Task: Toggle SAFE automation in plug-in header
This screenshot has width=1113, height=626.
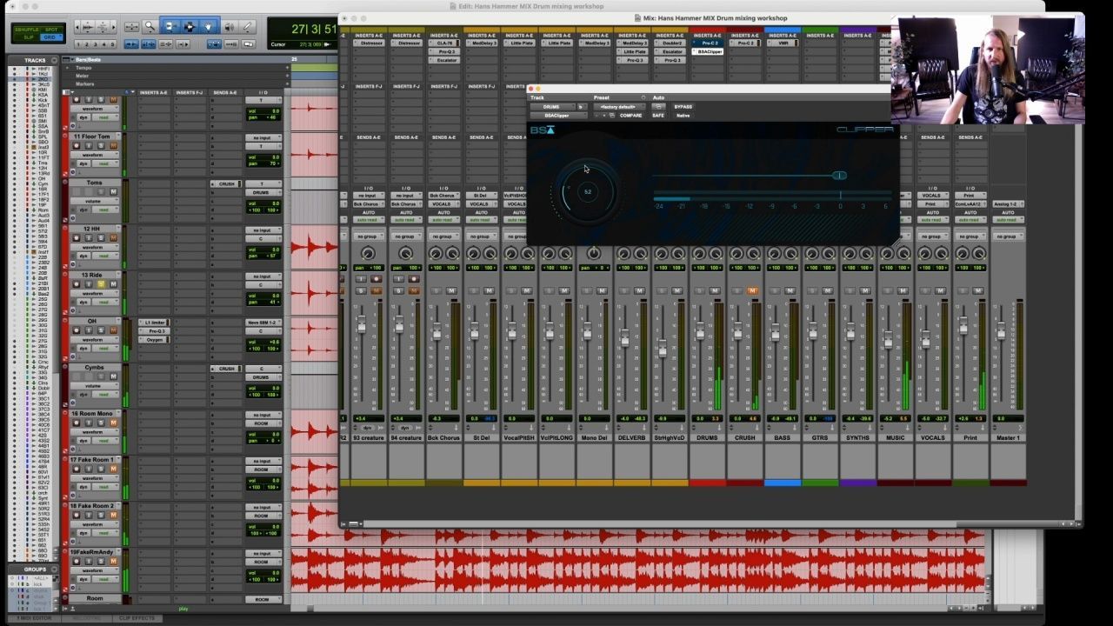Action: [x=658, y=116]
